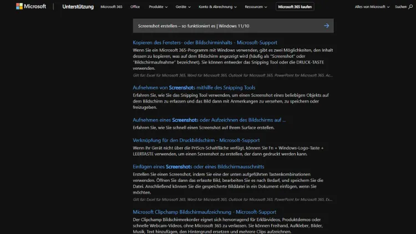416x234 pixels.
Task: Expand Alles von Microsoft menu
Action: pyautogui.click(x=372, y=7)
